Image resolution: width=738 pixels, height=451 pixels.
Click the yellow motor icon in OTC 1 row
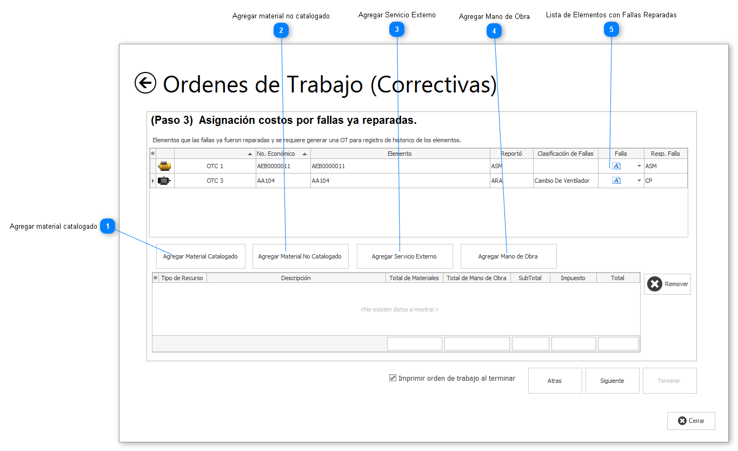pos(164,166)
